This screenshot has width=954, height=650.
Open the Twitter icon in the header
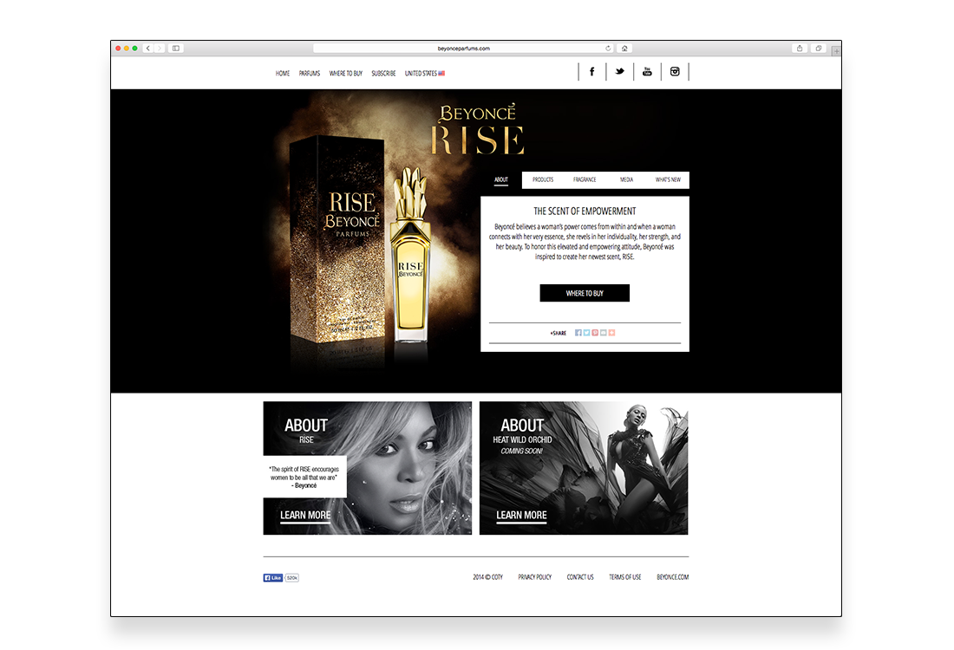click(x=619, y=72)
